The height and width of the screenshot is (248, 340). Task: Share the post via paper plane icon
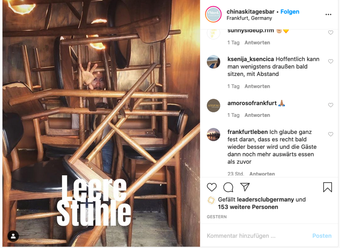(245, 187)
